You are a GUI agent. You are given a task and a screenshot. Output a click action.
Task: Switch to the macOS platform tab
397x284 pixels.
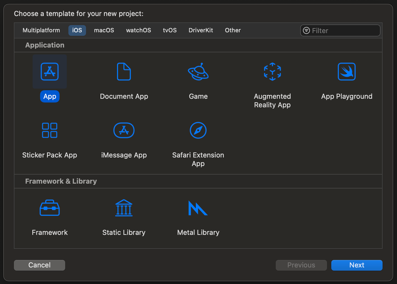[104, 30]
